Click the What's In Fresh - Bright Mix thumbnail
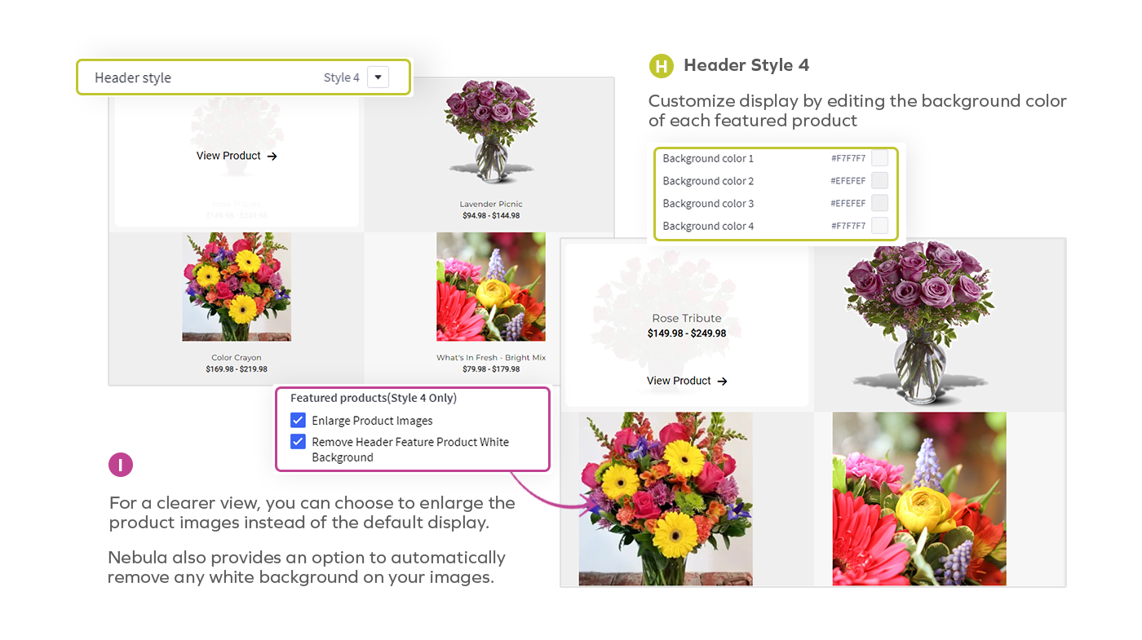The width and height of the screenshot is (1142, 640). pos(490,287)
